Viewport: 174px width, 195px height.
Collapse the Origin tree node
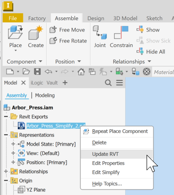point(6,181)
